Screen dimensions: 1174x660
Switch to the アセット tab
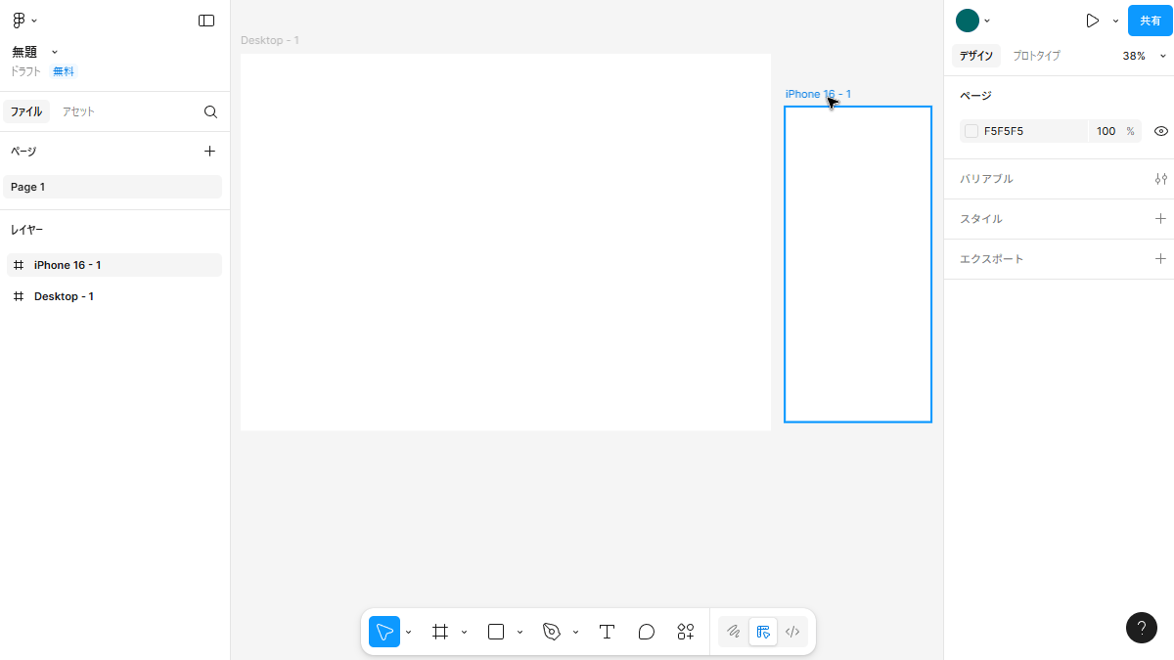(78, 111)
